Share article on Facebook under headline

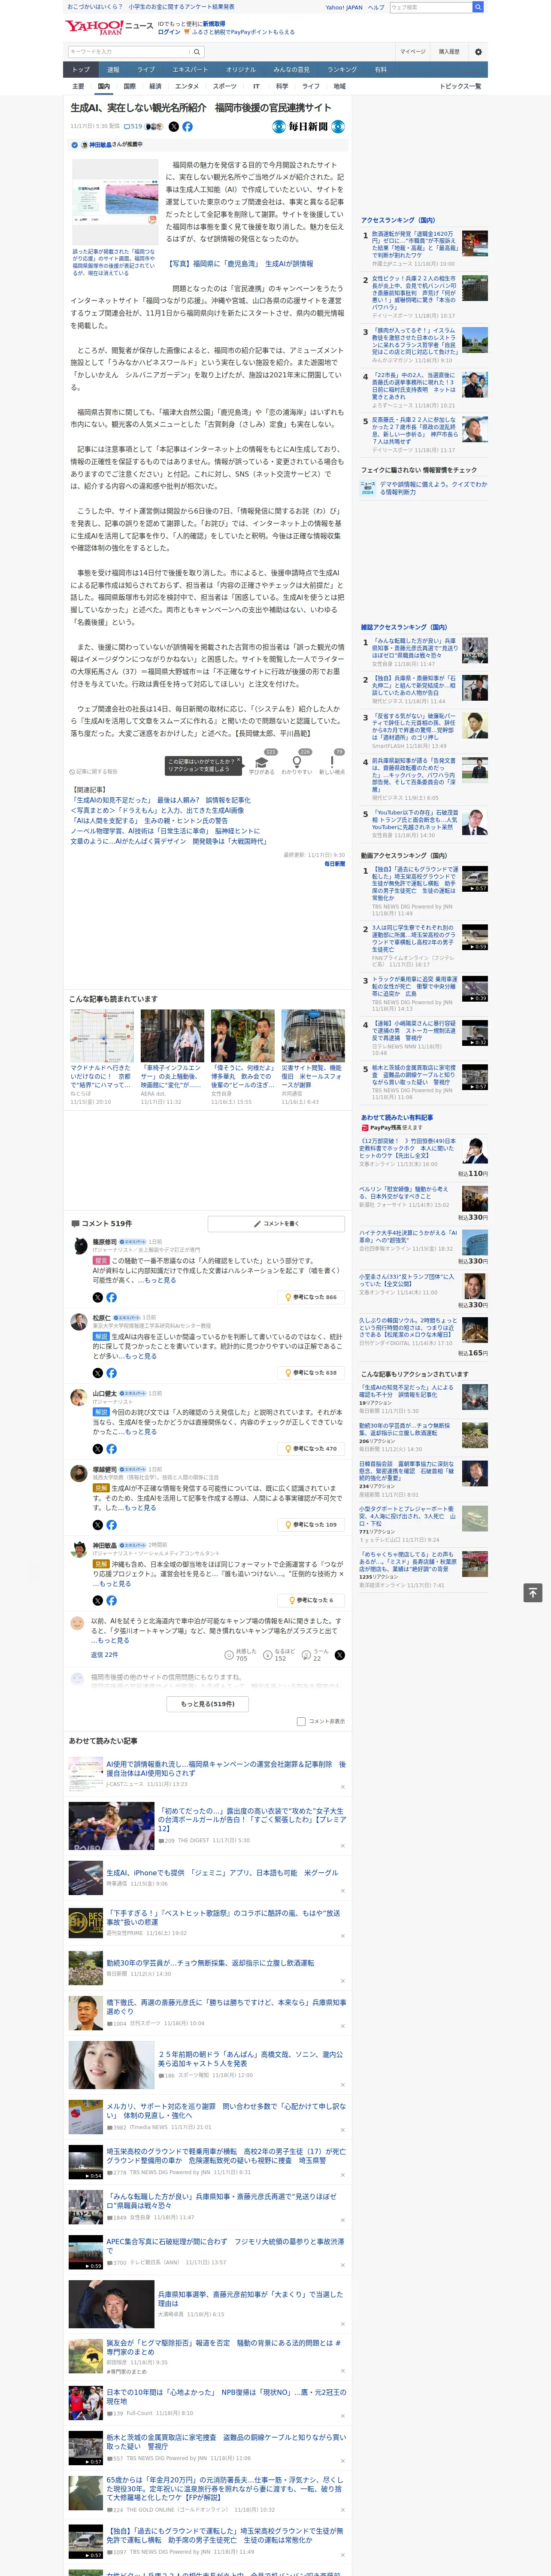[x=187, y=127]
